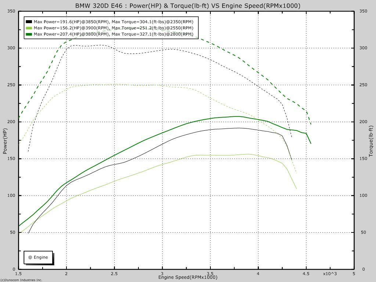Click the right axis value '250'
Viewport: 376px width, 282px height.
click(x=363, y=85)
